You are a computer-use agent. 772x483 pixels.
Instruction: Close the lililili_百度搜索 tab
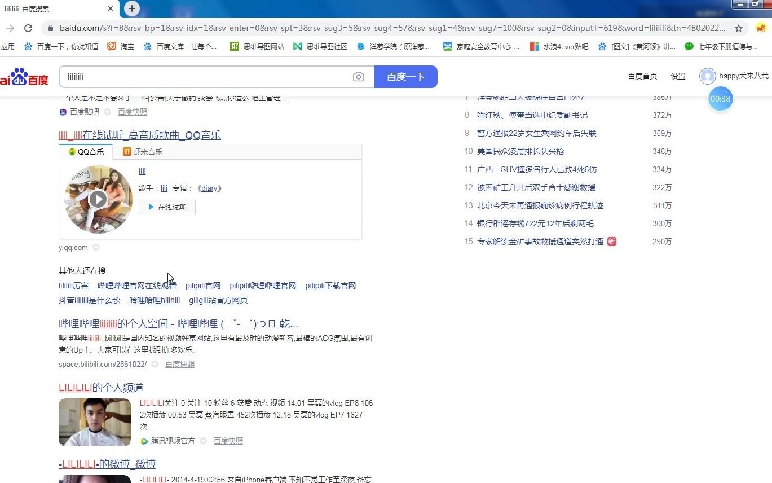111,8
